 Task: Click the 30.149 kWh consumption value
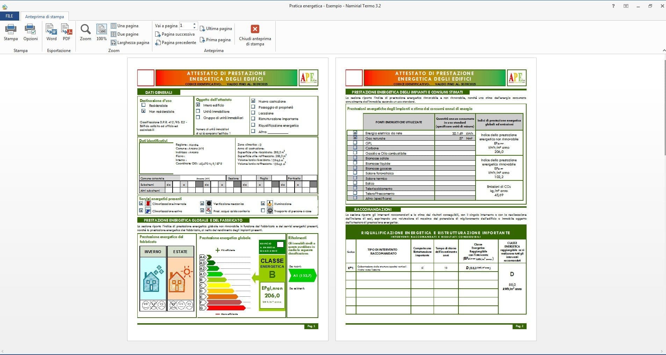click(462, 133)
